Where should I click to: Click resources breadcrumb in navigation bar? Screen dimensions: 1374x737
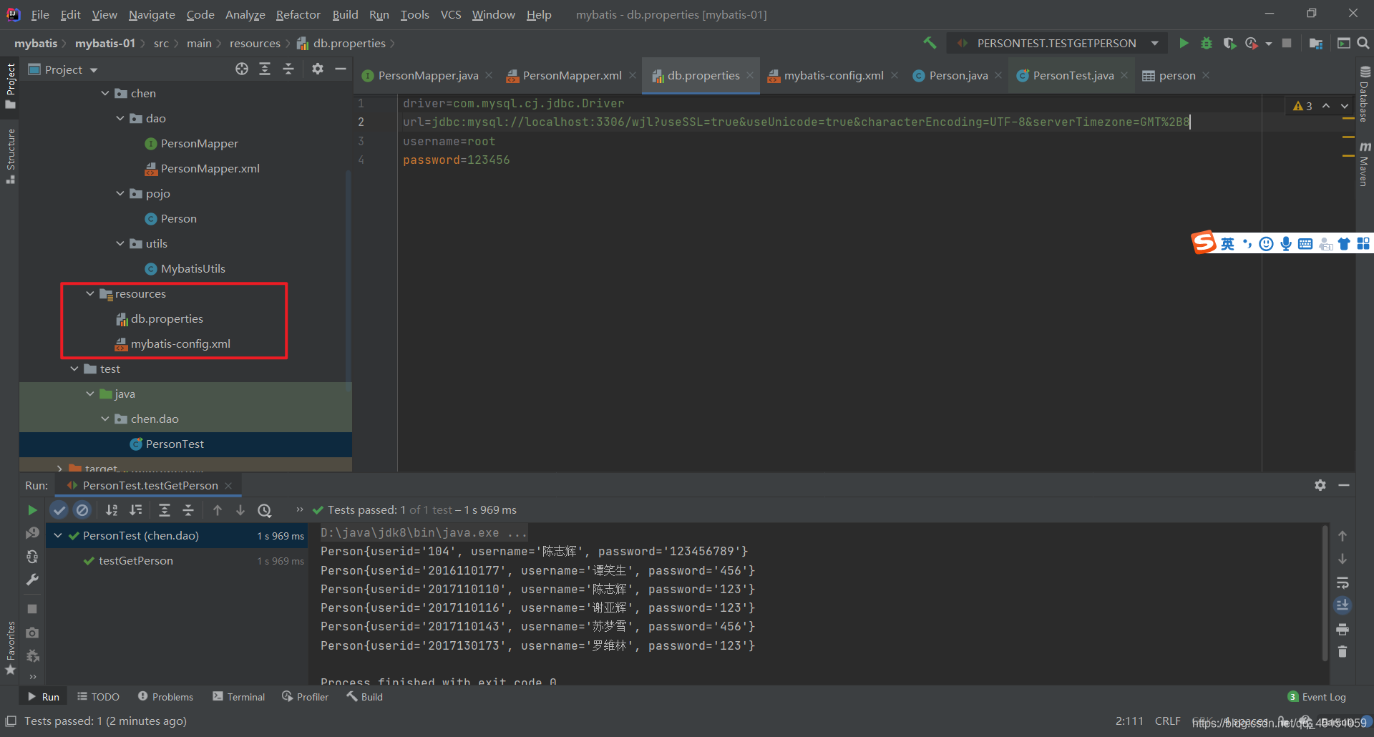(x=255, y=44)
